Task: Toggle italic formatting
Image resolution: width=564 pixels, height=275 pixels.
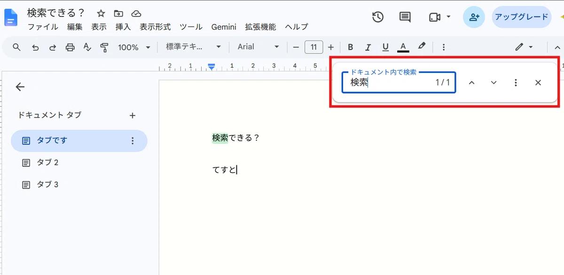Action: 368,47
